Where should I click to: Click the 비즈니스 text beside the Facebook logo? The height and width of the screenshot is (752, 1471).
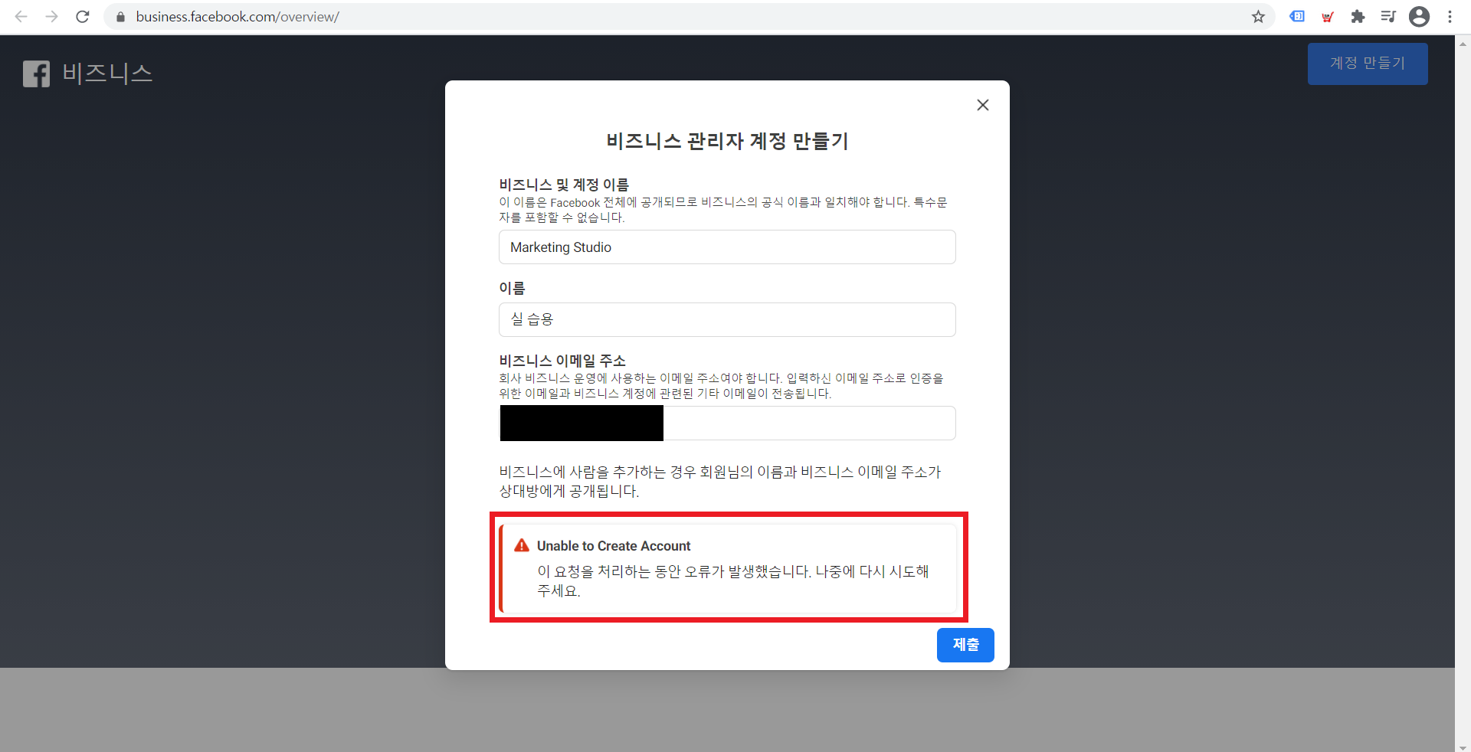click(x=107, y=74)
